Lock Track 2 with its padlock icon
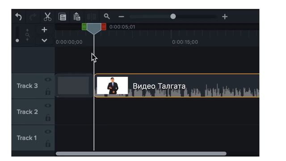The height and width of the screenshot is (161, 286). click(48, 118)
